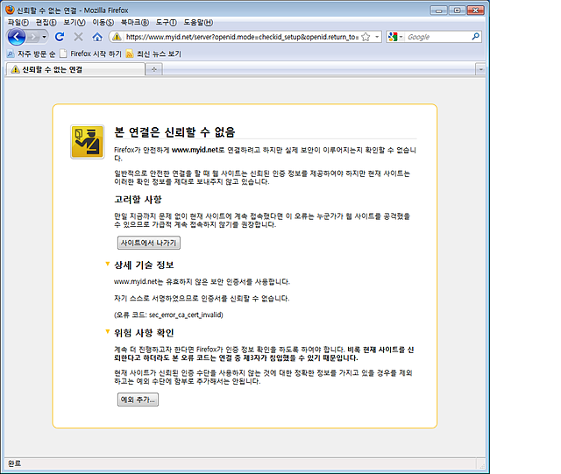Click the warning site identity icon in URL bar
The image size is (561, 474).
click(117, 37)
